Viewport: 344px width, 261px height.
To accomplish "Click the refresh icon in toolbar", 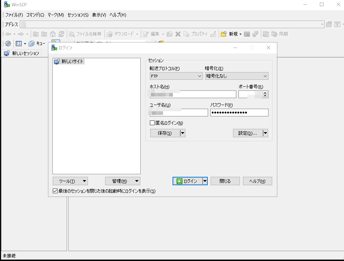I will point(61,34).
